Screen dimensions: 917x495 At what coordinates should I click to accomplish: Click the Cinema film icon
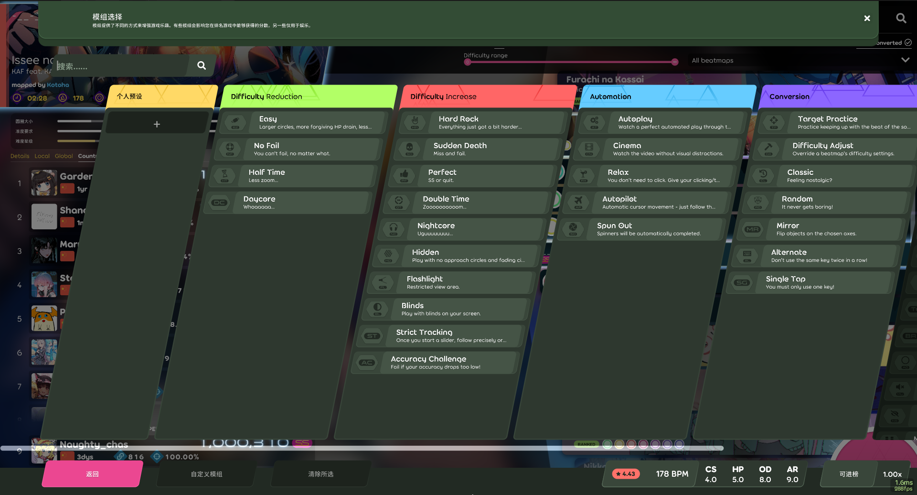pyautogui.click(x=589, y=149)
